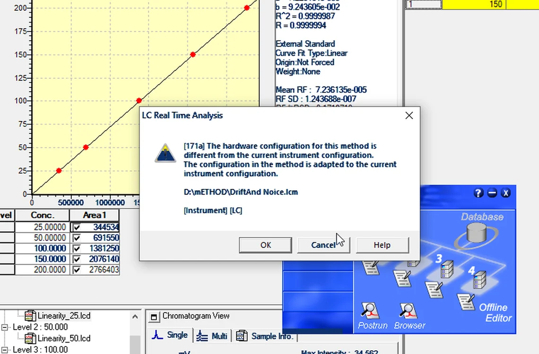Click the 'Mean RF : 7.236135e-005' text

click(321, 90)
